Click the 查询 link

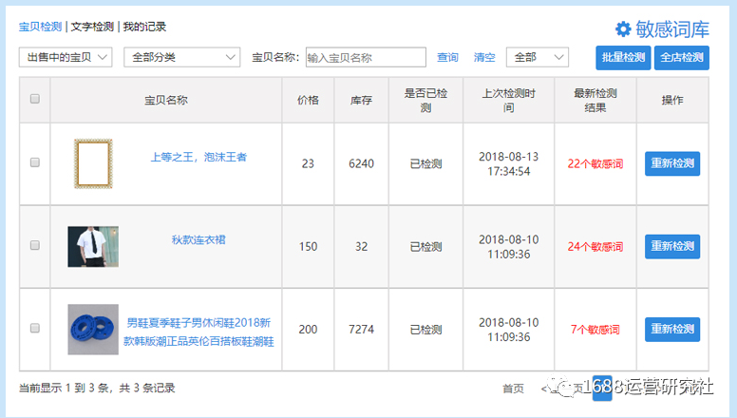447,57
